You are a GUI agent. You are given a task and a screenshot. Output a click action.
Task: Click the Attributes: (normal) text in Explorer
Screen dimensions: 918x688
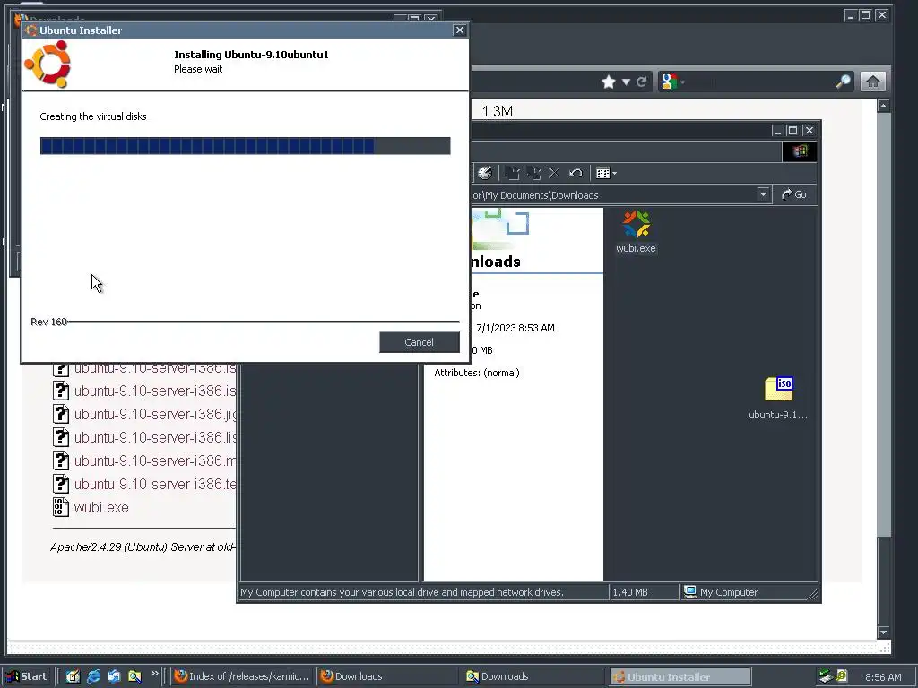pos(477,373)
